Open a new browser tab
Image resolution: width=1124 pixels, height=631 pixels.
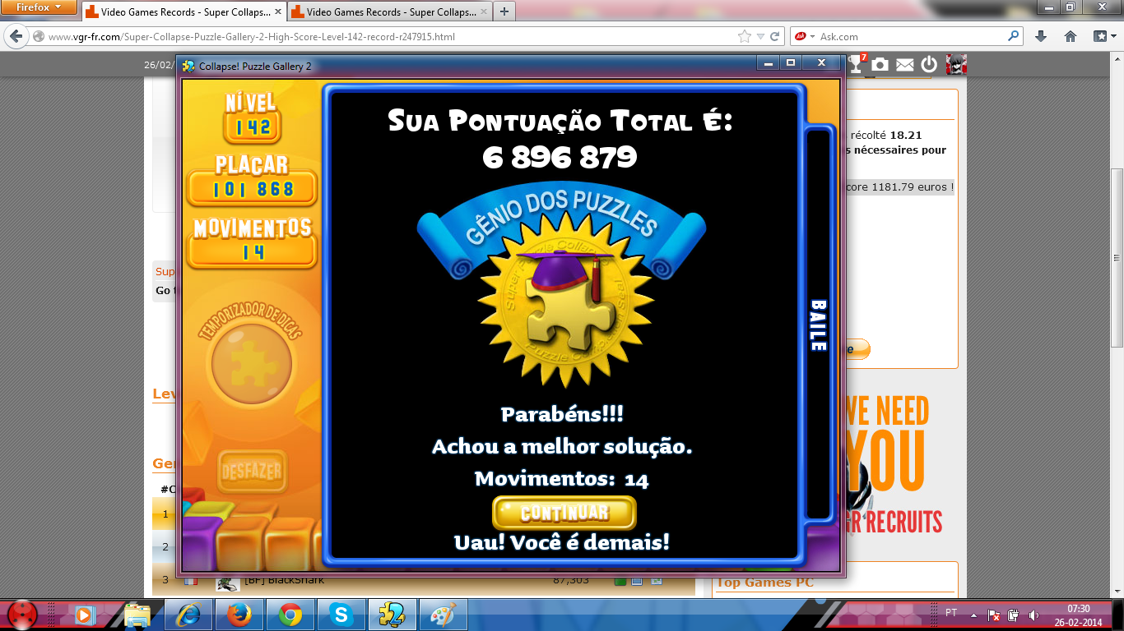point(504,12)
